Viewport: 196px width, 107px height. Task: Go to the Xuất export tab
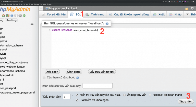click(x=159, y=14)
